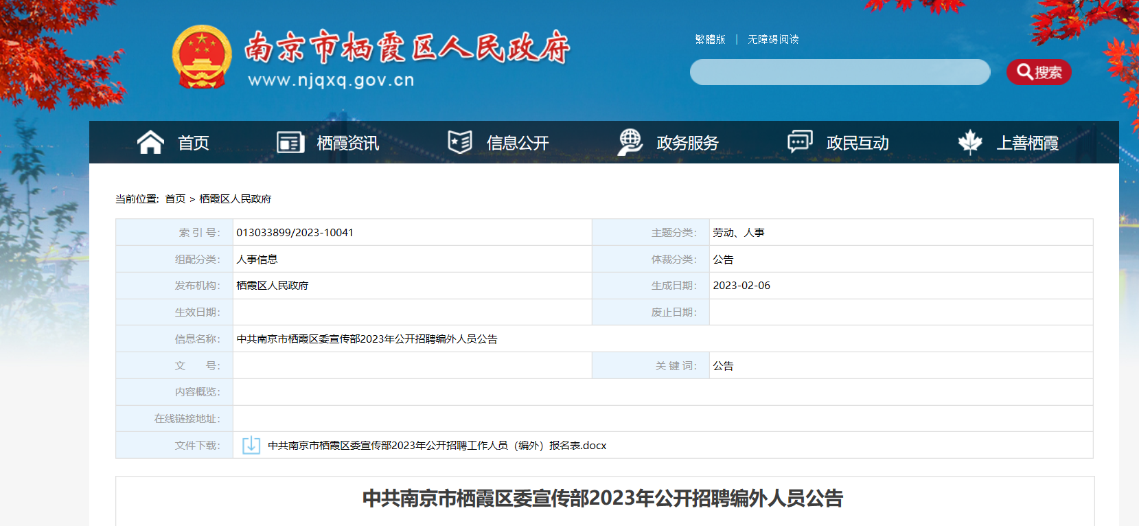Open 政民互动 menu text
The height and width of the screenshot is (526, 1139).
point(858,143)
